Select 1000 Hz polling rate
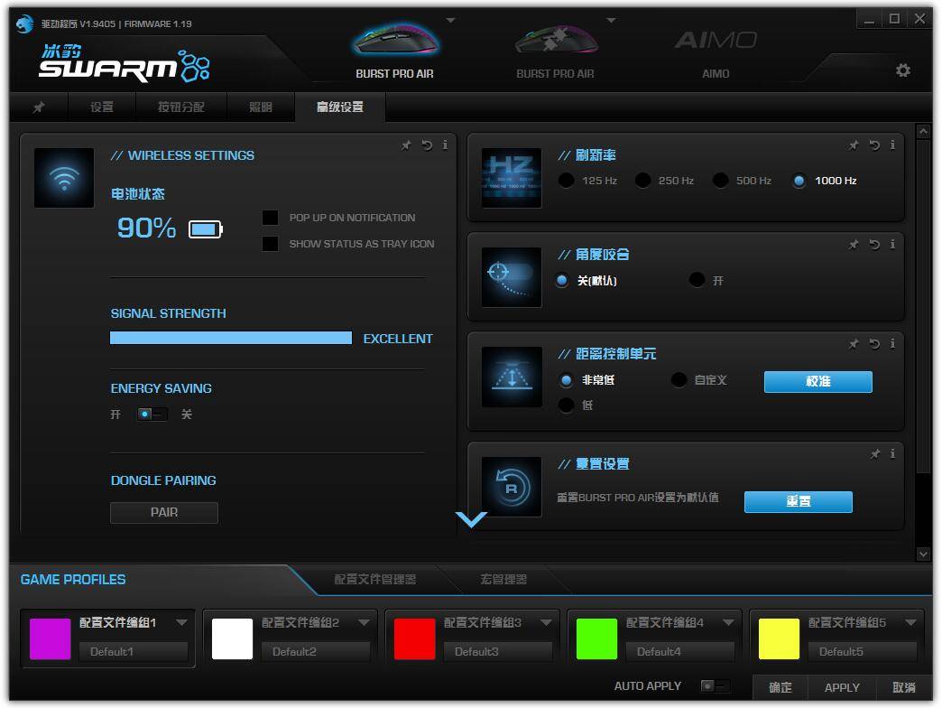The height and width of the screenshot is (708, 942). [x=799, y=181]
